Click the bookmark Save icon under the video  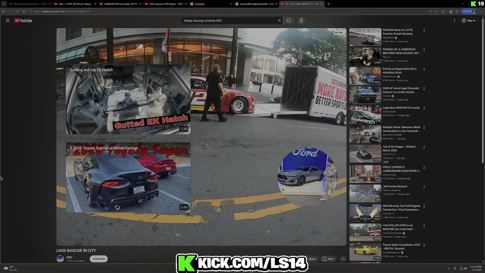click(x=324, y=259)
